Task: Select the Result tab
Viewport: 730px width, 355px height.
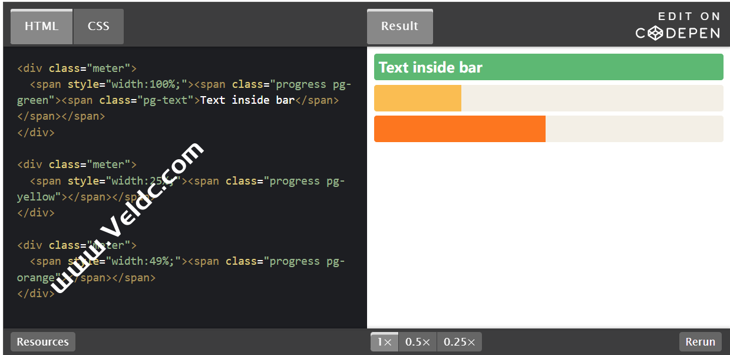Action: [x=399, y=27]
